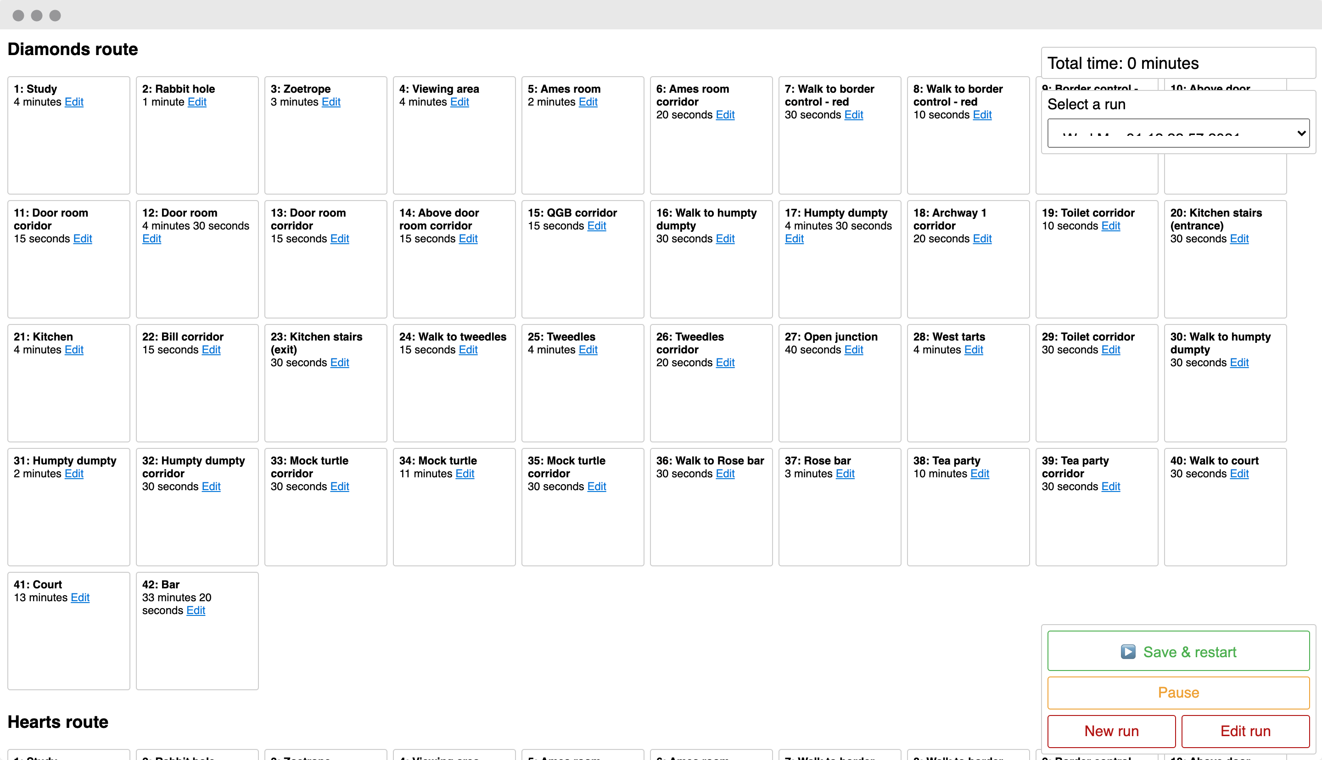Edit 30: Walk to humpty dumpty
The height and width of the screenshot is (760, 1322).
pyautogui.click(x=1239, y=362)
